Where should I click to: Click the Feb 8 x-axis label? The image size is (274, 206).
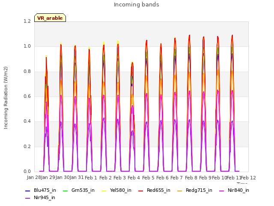tap(191, 178)
